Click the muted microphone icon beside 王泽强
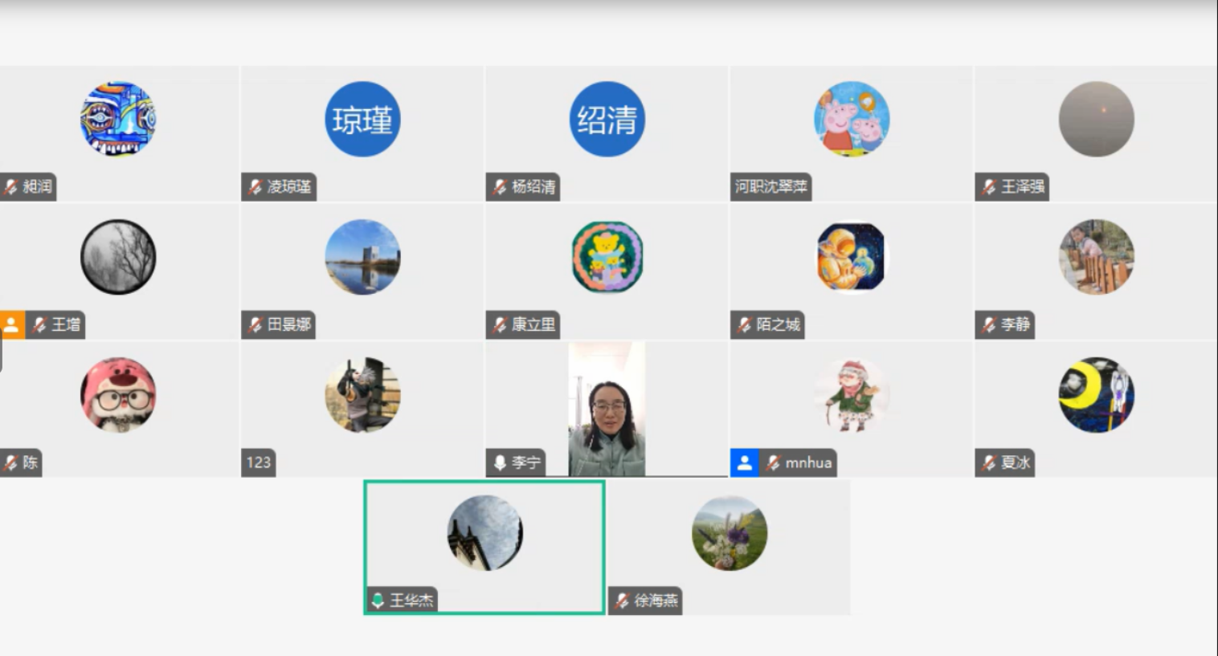 click(989, 187)
